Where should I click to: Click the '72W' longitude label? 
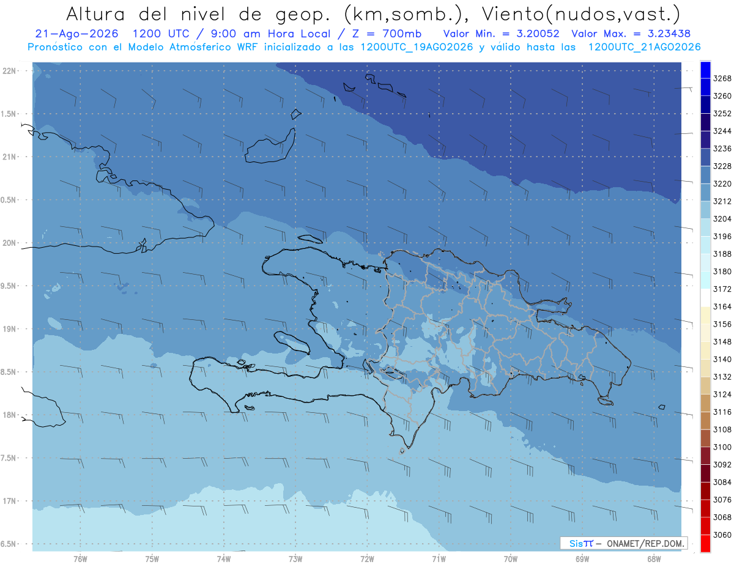pyautogui.click(x=367, y=558)
